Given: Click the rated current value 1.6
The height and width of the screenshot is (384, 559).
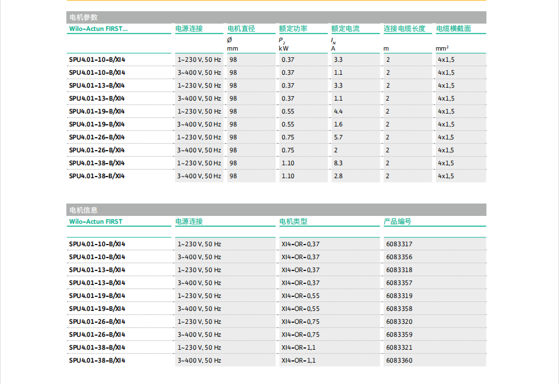Looking at the screenshot, I should 338,124.
